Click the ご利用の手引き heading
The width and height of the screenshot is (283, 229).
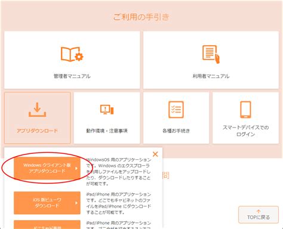[x=141, y=17]
